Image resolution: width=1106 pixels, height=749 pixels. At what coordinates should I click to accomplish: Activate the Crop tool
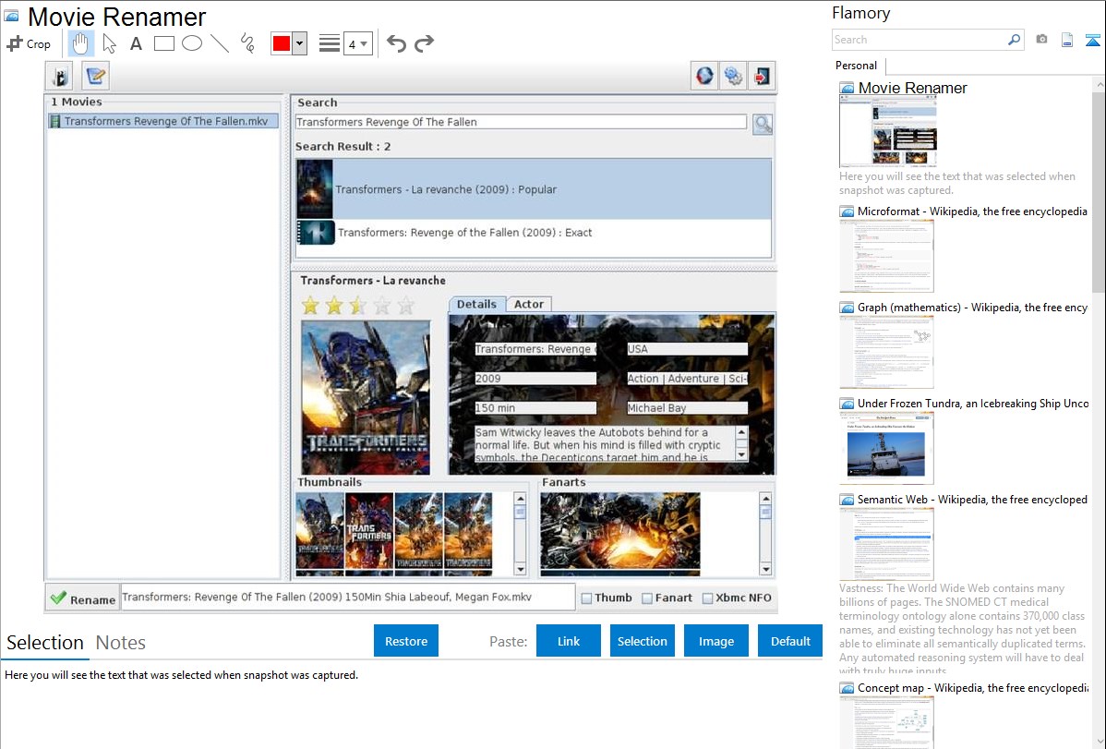pyautogui.click(x=29, y=43)
